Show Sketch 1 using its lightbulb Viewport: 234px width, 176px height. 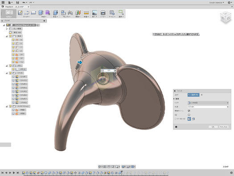(x=13, y=76)
